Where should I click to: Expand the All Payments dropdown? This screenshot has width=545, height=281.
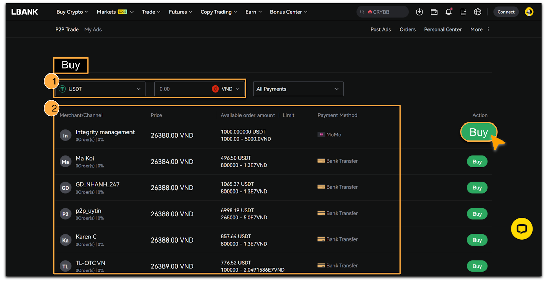[x=298, y=89]
